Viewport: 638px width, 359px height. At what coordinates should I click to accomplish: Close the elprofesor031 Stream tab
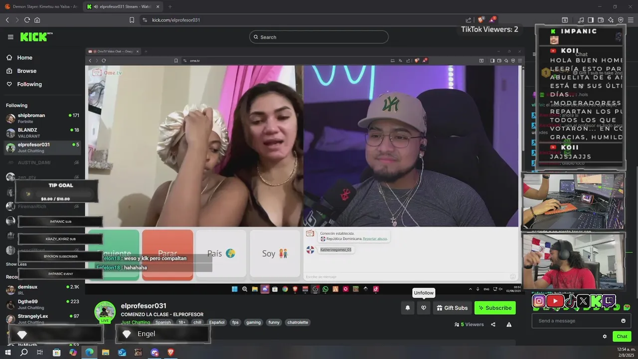click(x=158, y=6)
